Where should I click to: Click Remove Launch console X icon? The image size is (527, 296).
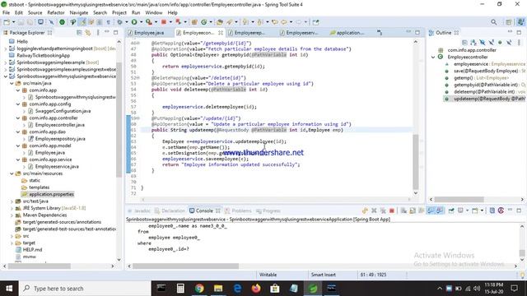pyautogui.click(x=374, y=210)
